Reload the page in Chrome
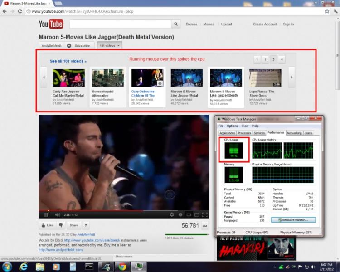Viewport: 340px width, 272px height. [20, 11]
